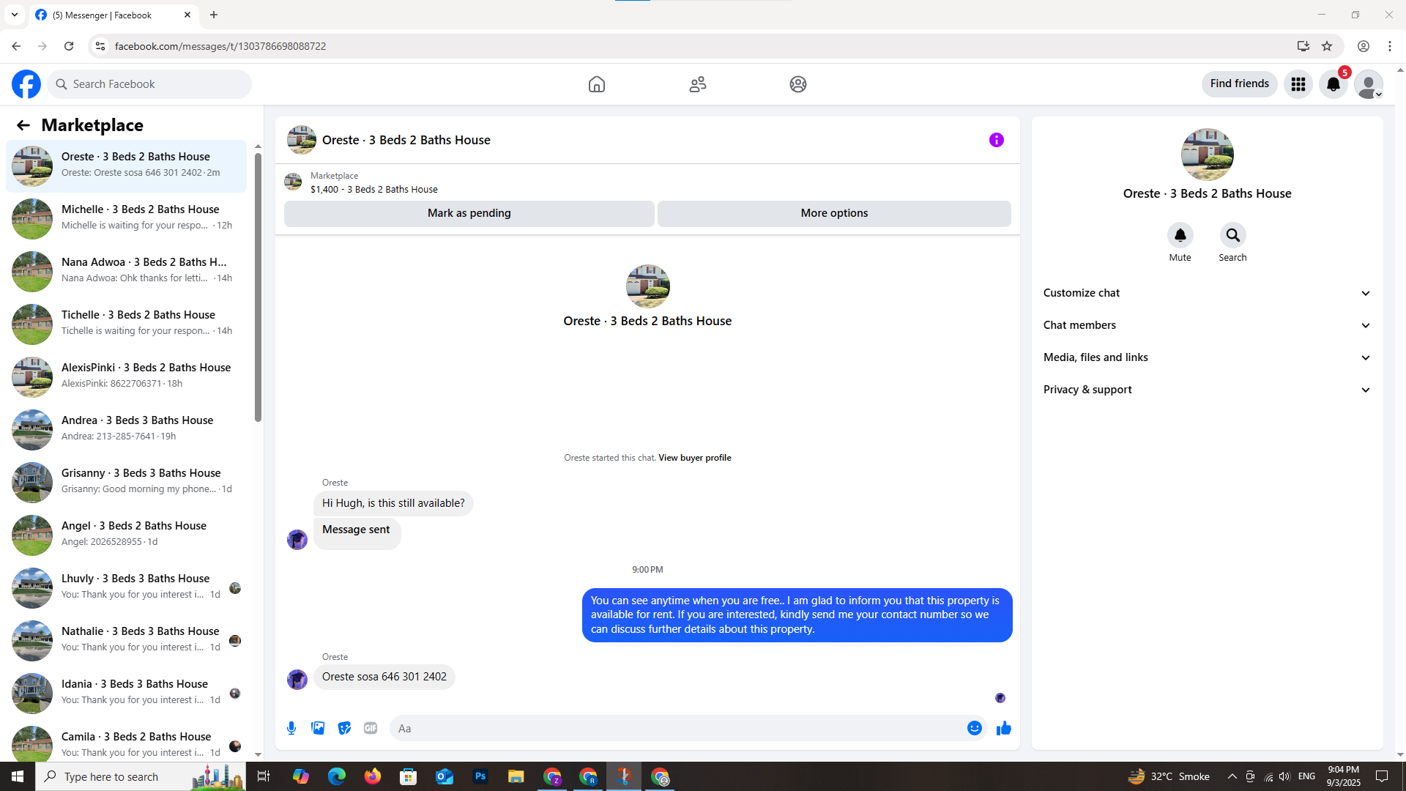Expand the Privacy & support section

pyautogui.click(x=1208, y=390)
